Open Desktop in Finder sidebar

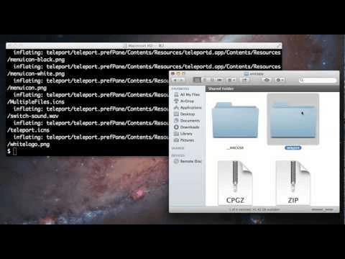coord(185,114)
